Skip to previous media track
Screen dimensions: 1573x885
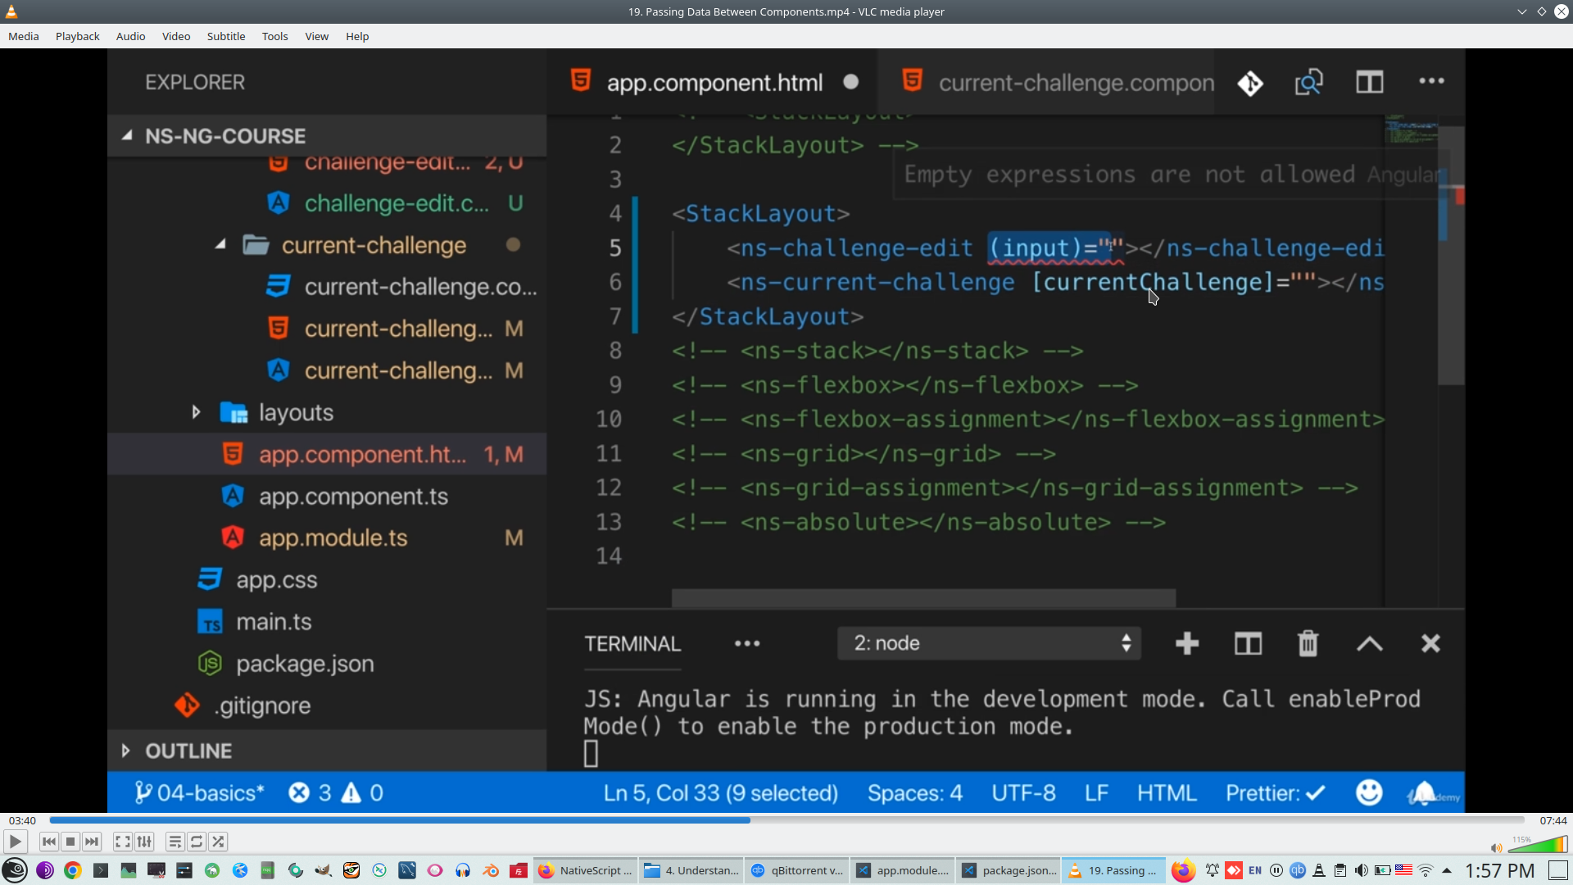point(49,842)
